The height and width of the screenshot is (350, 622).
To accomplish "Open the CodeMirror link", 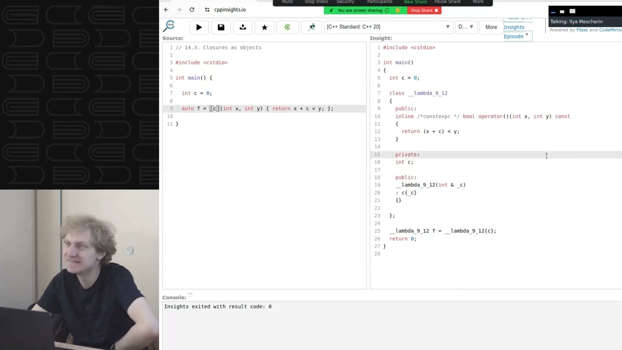I will coord(610,30).
